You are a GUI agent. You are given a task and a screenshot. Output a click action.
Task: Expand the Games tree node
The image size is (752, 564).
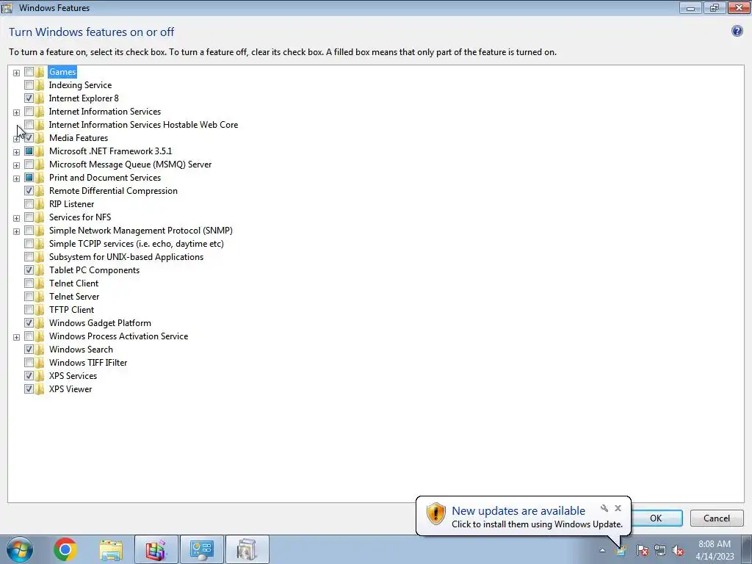[x=16, y=73]
